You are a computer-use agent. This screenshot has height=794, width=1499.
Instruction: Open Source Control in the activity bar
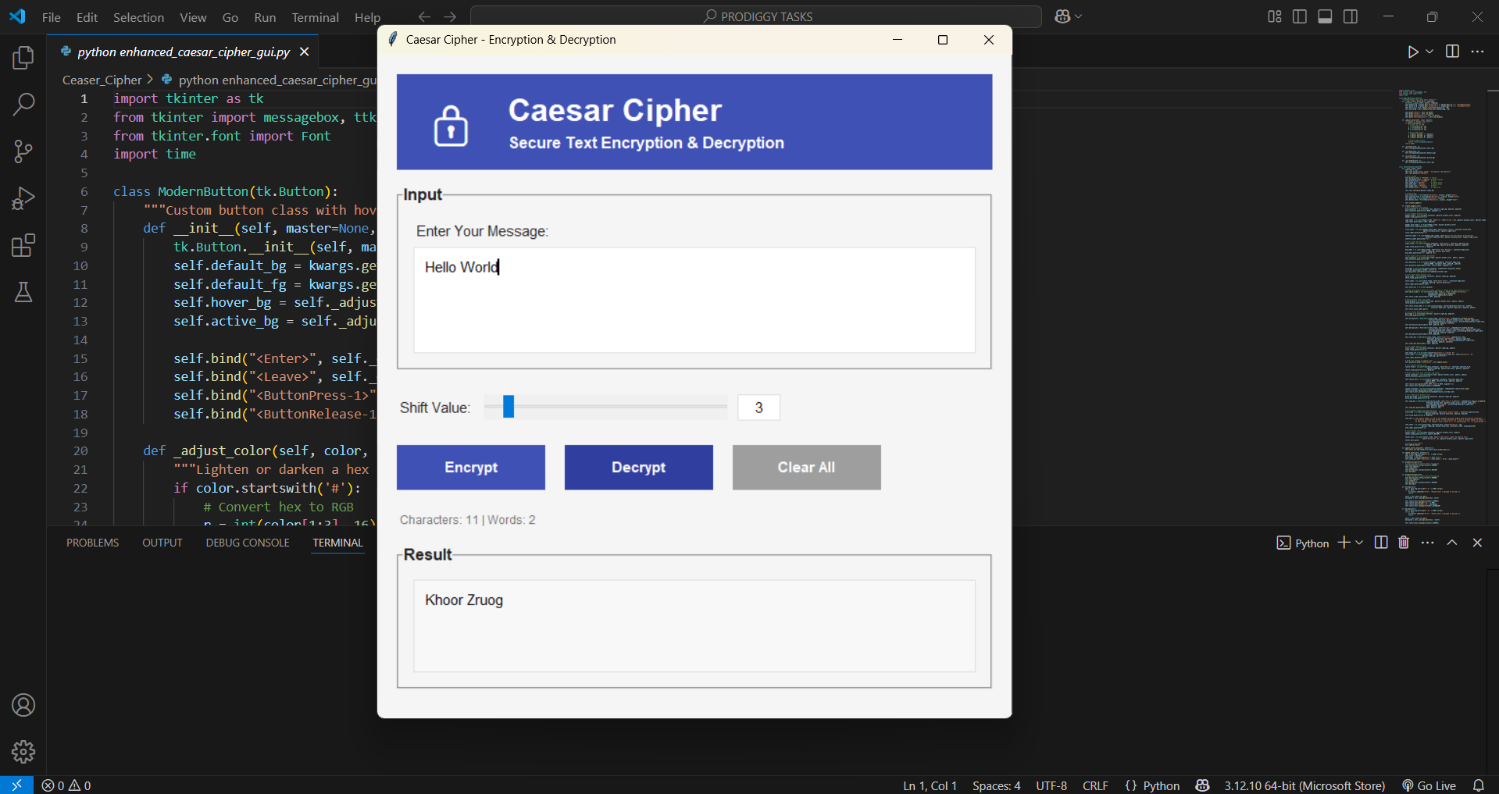23,151
